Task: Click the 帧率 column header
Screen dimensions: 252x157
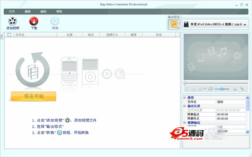Action: 134,35
